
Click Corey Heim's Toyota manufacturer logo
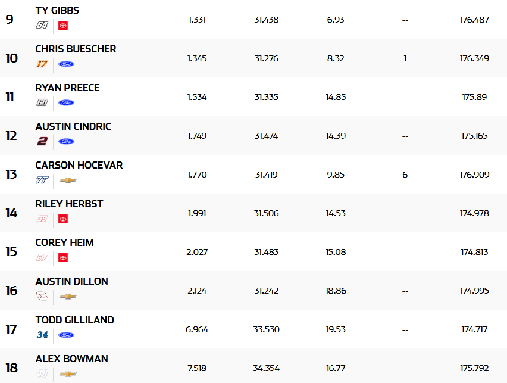[x=63, y=257]
